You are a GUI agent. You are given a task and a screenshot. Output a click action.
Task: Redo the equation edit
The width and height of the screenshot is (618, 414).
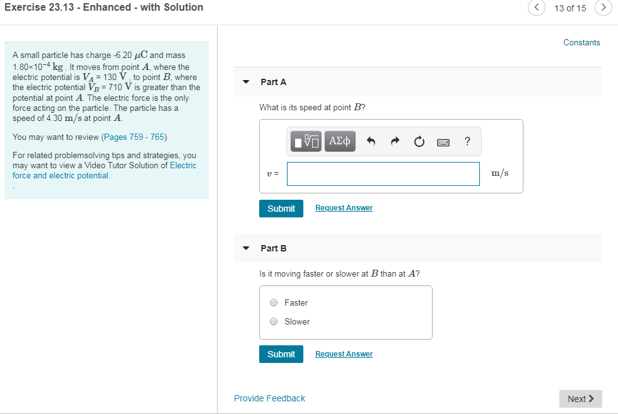pos(395,141)
